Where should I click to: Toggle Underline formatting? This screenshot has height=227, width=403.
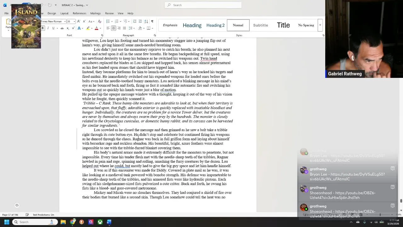53,28
